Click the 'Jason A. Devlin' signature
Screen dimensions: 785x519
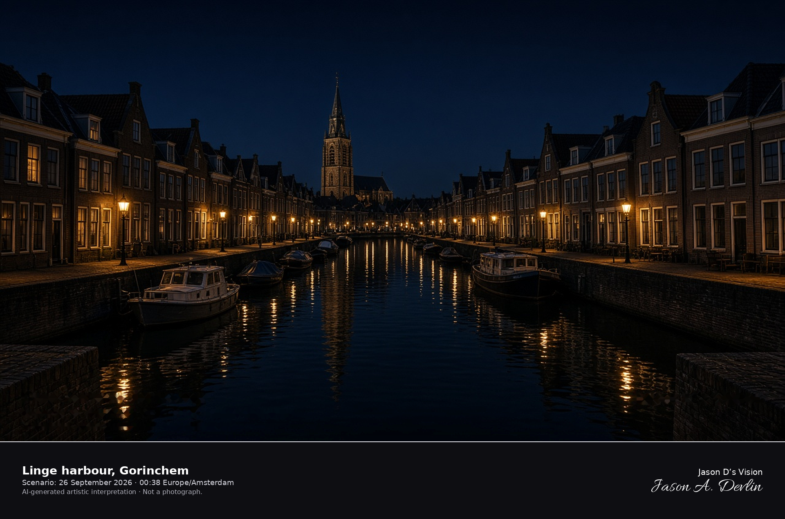pyautogui.click(x=707, y=486)
